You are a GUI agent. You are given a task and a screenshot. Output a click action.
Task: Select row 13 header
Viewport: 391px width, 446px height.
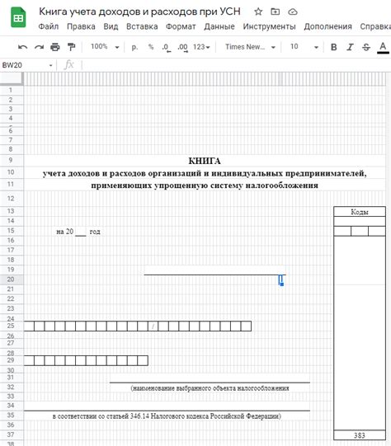[12, 211]
